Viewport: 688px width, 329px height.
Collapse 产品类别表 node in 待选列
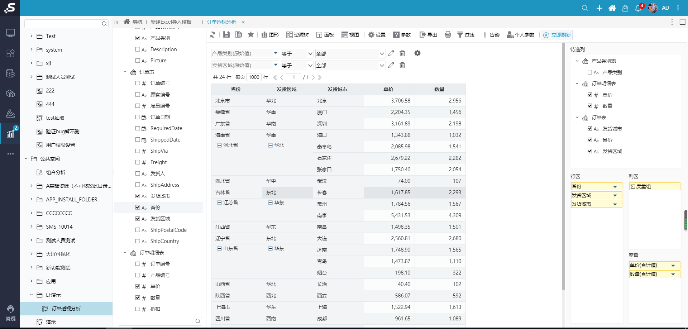(577, 61)
